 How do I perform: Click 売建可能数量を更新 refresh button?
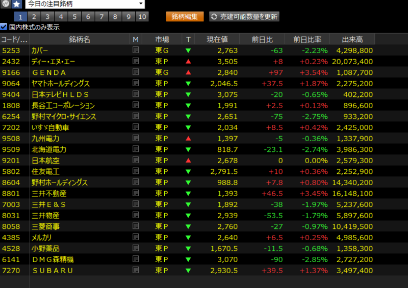click(x=244, y=17)
